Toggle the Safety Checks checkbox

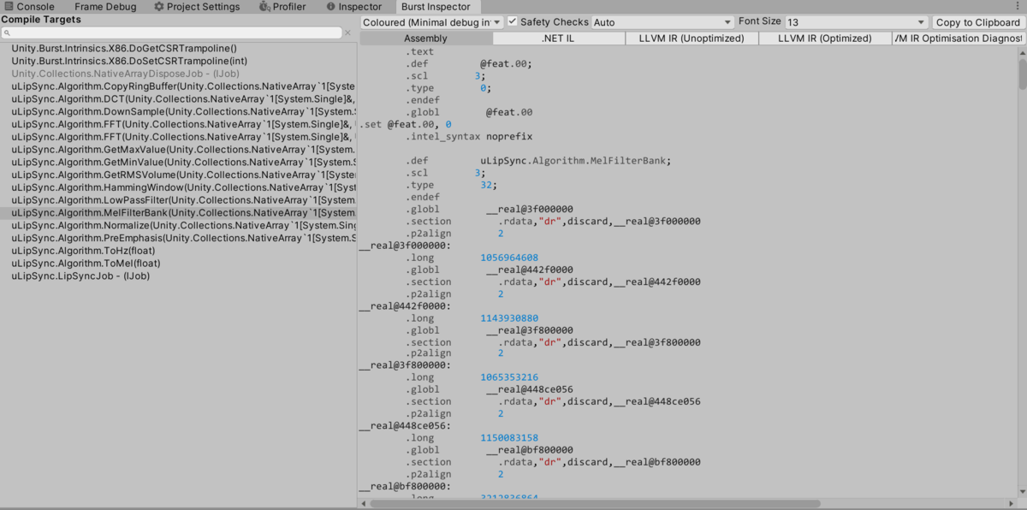click(x=512, y=21)
